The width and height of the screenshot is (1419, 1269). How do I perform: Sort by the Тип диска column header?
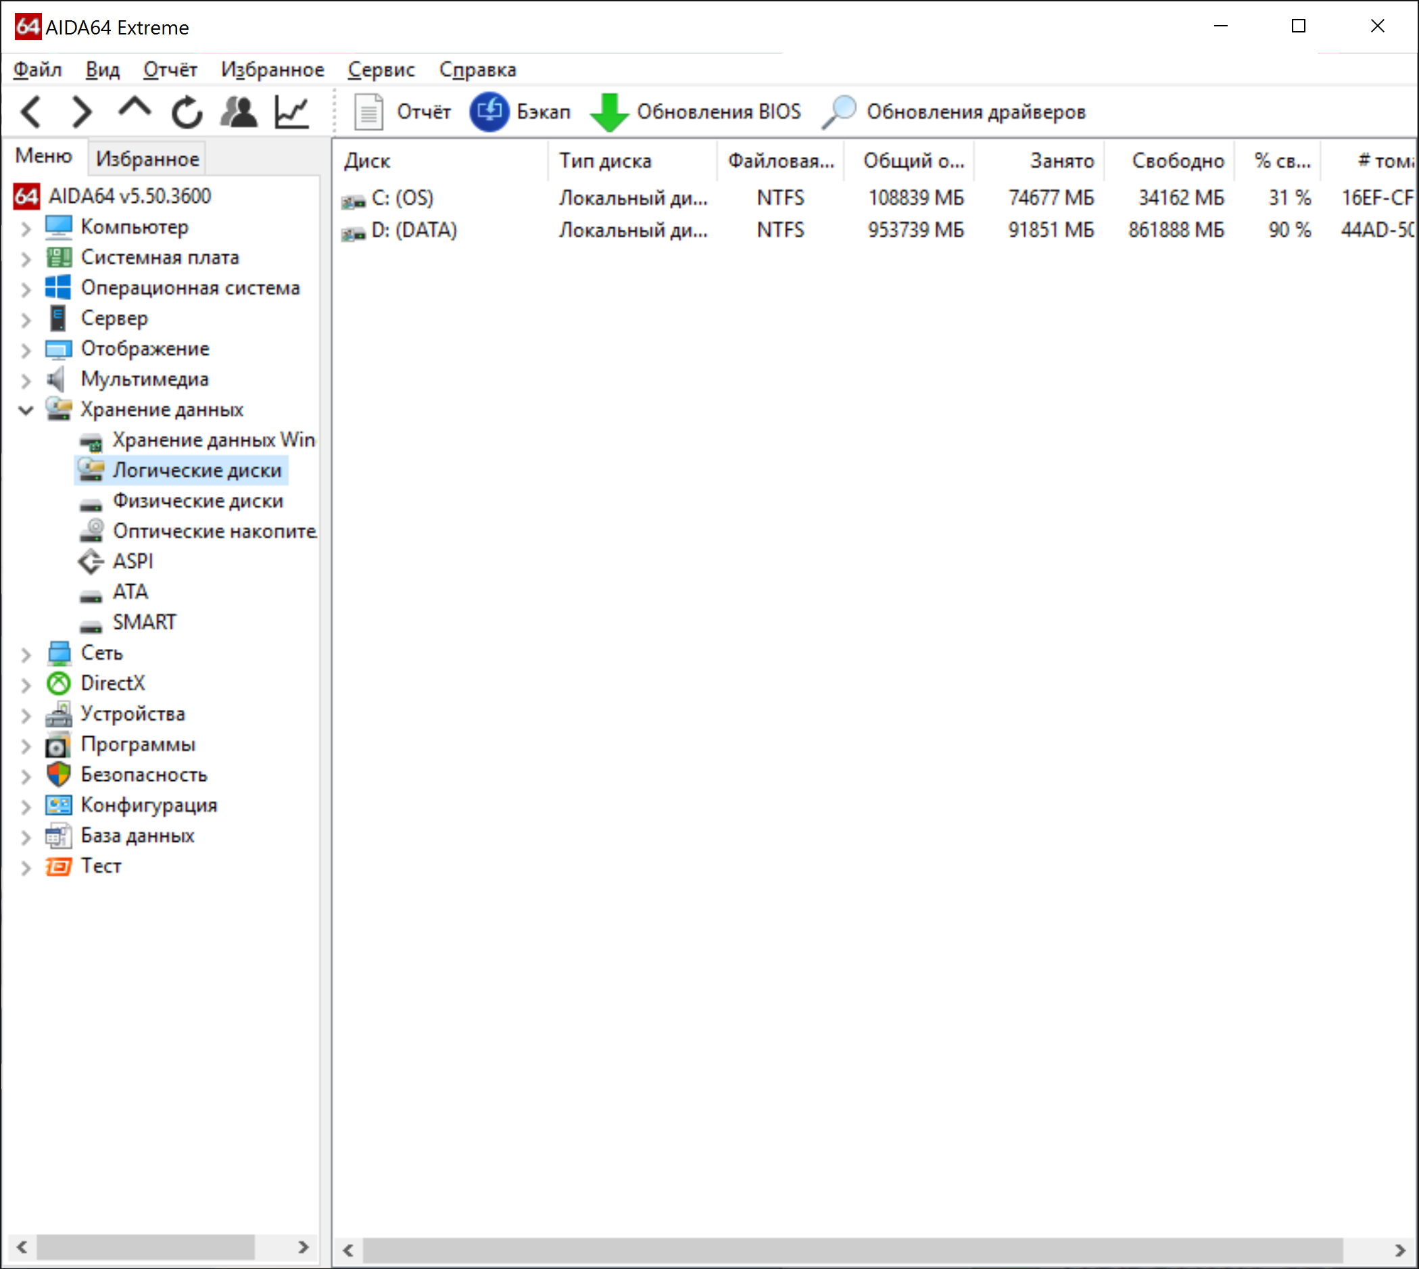pyautogui.click(x=633, y=161)
